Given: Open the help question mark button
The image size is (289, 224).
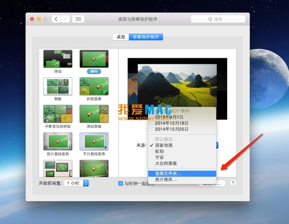Looking at the screenshot, I should (x=233, y=183).
